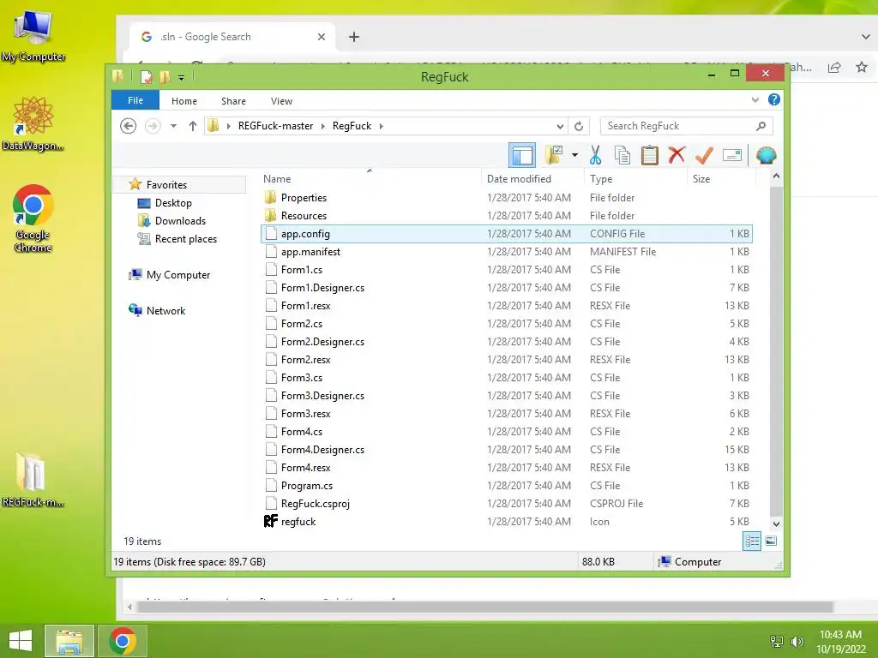878x658 pixels.
Task: Click the orange checkmark properties icon
Action: point(704,155)
